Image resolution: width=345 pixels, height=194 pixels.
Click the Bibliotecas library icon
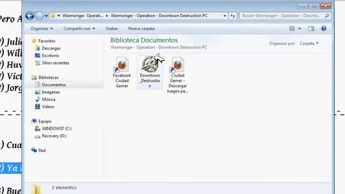click(x=34, y=77)
